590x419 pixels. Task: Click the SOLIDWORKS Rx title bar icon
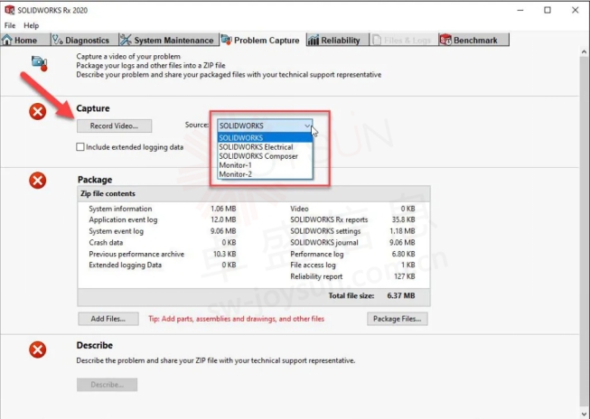tap(9, 10)
